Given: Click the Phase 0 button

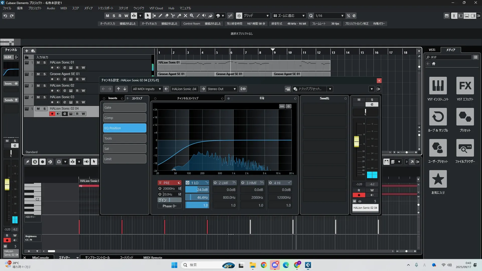Looking at the screenshot, I should click(x=169, y=206).
